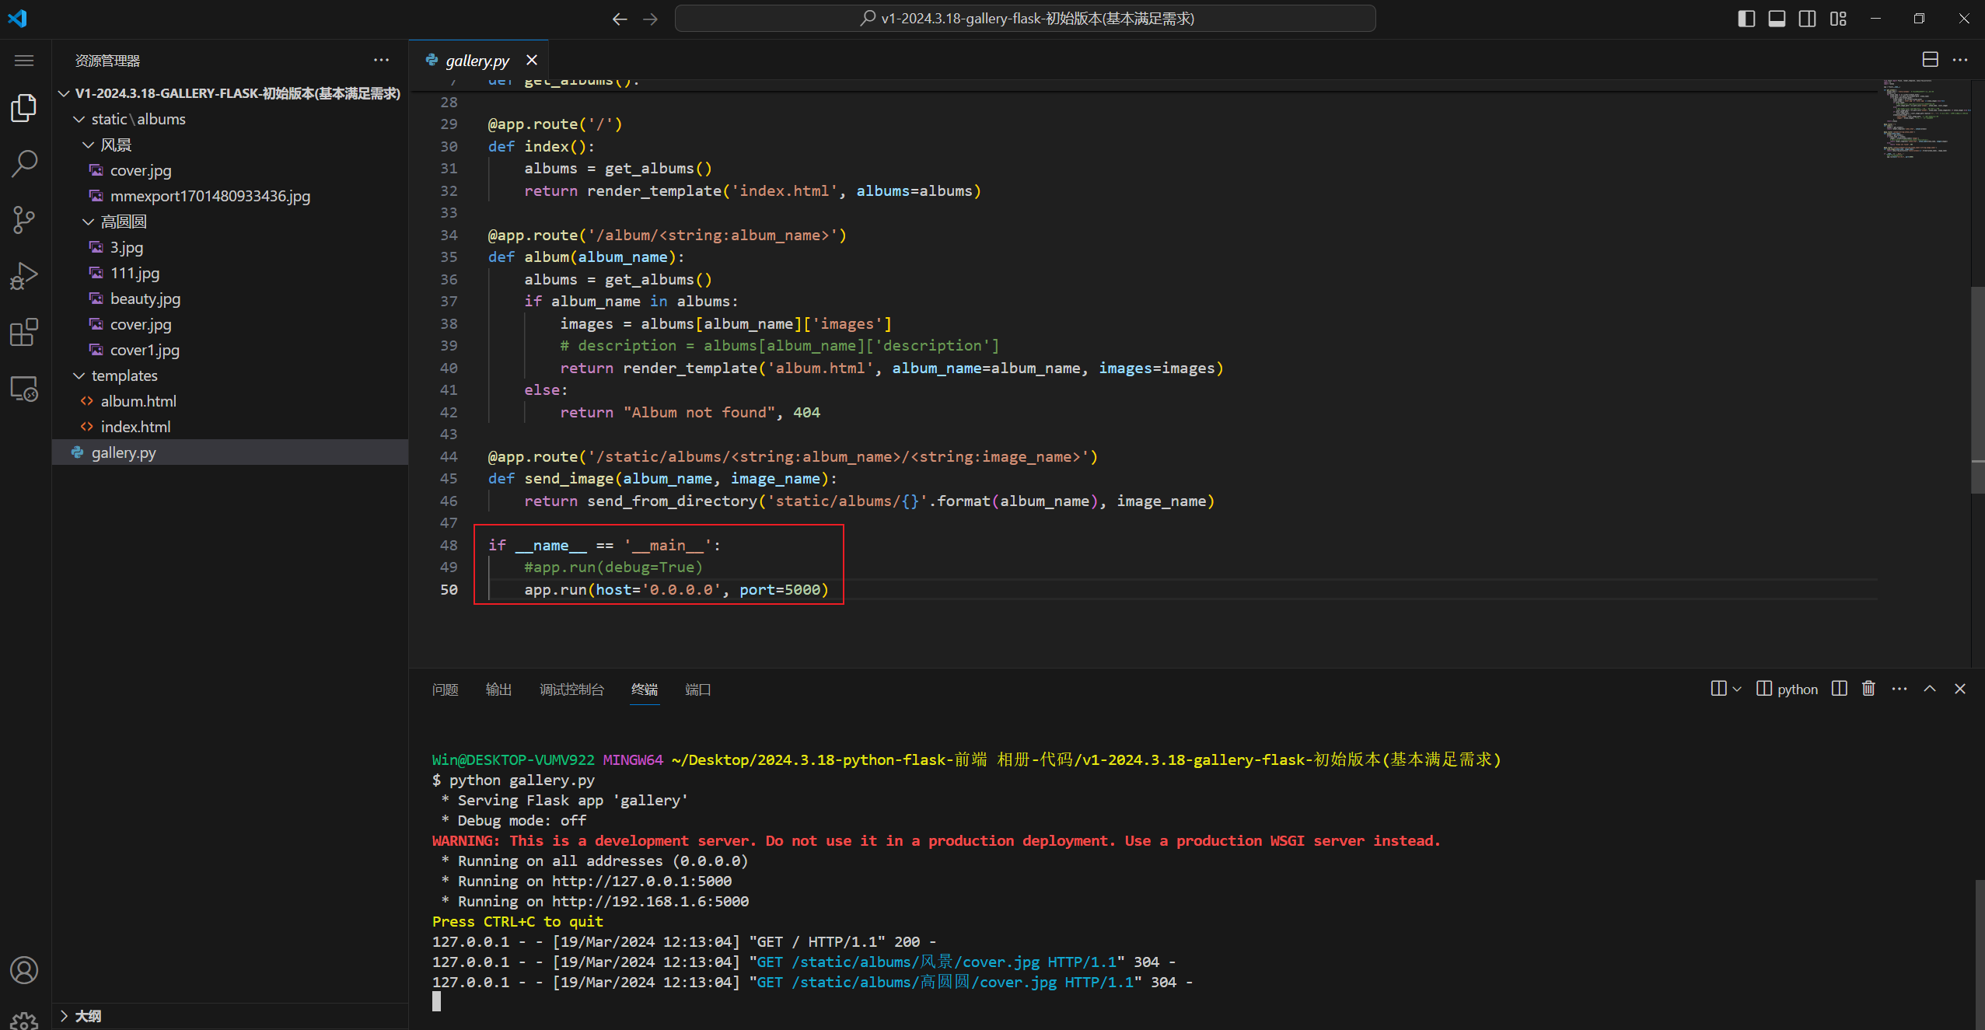Switch to the 问题 problems tab

pyautogui.click(x=445, y=690)
